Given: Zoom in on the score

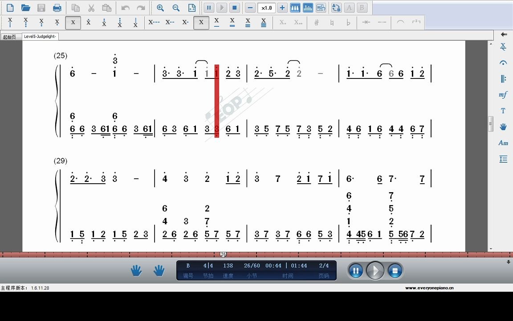Looking at the screenshot, I should (x=160, y=8).
